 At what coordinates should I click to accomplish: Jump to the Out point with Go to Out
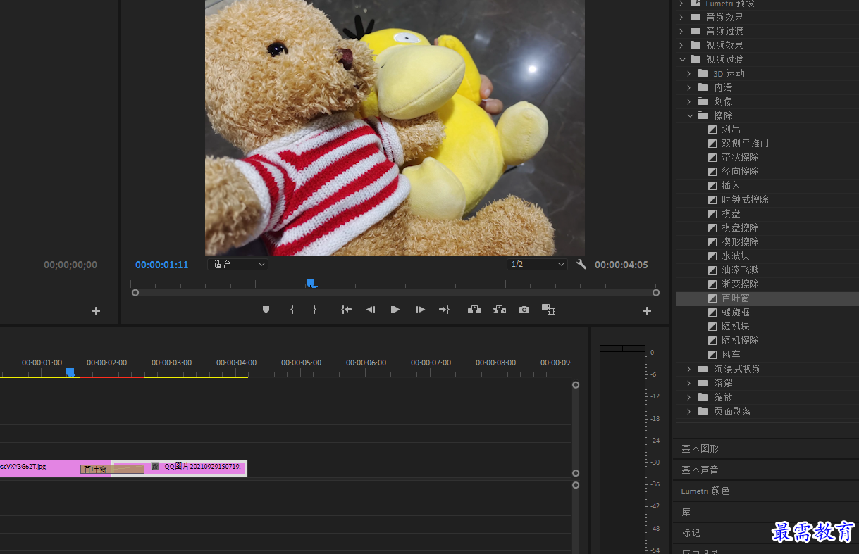444,310
